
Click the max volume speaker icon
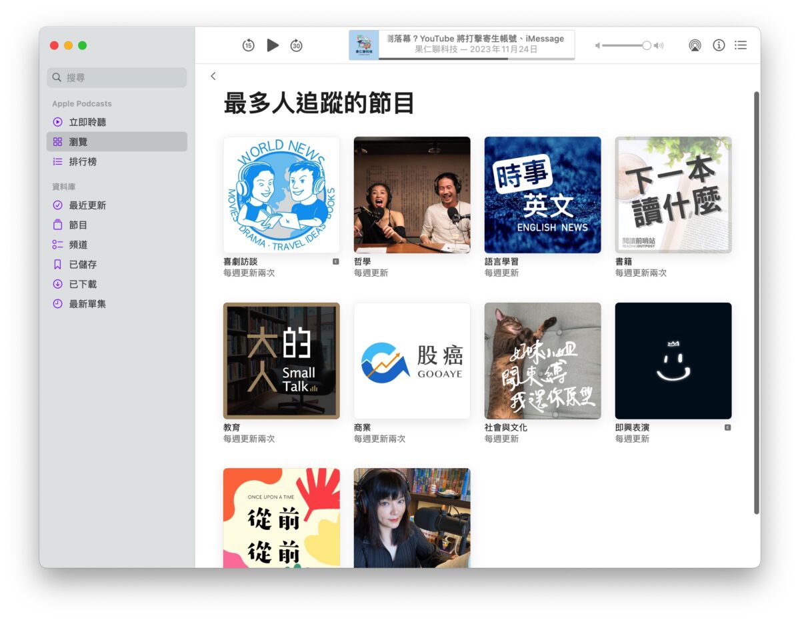coord(659,45)
